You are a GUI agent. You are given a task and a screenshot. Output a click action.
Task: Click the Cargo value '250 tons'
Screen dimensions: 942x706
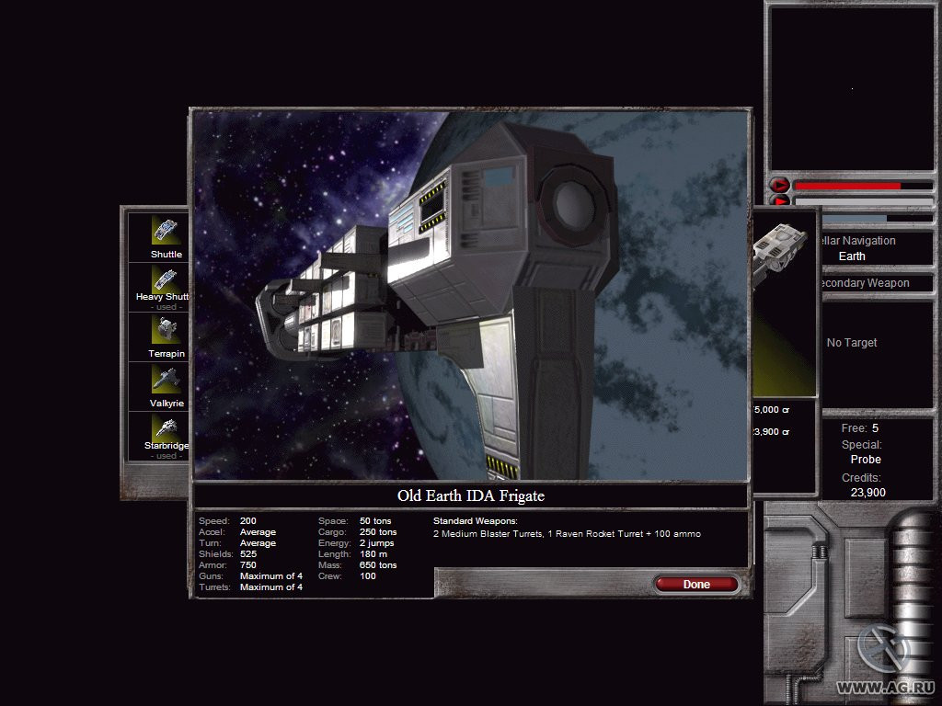pos(378,532)
